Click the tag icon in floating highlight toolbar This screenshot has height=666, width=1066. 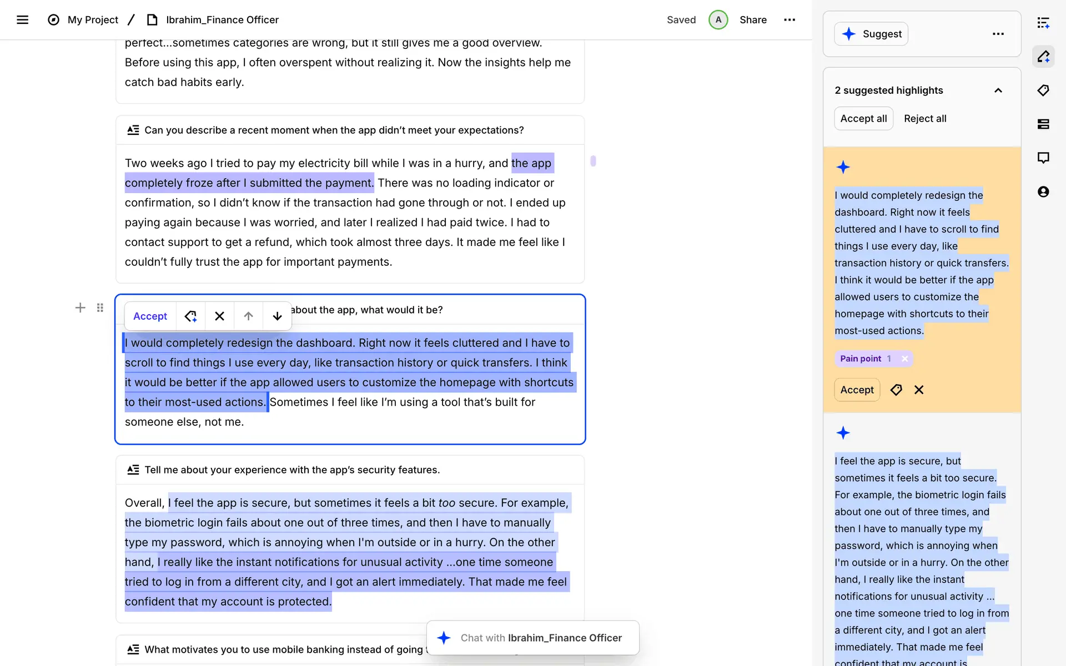190,316
